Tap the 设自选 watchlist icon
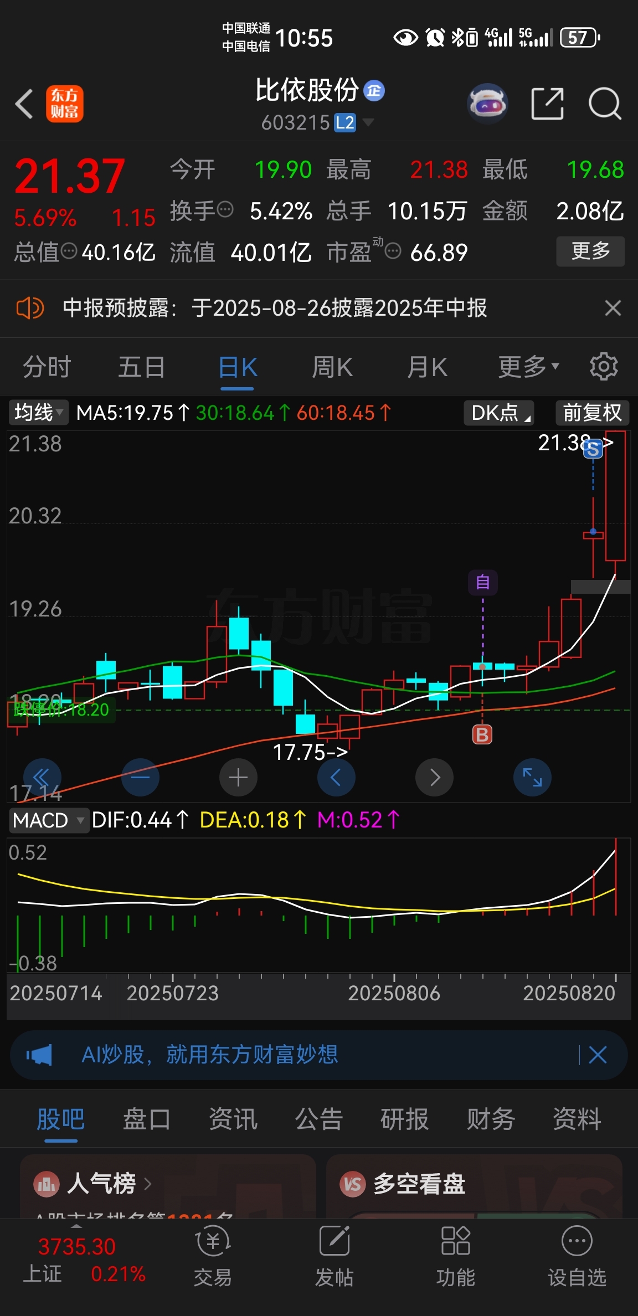 pyautogui.click(x=577, y=1256)
